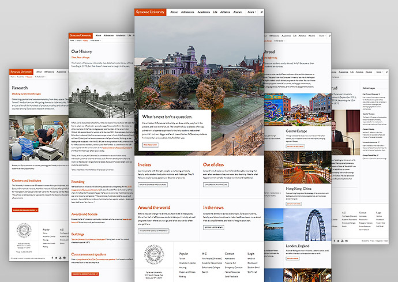Click History breadcrumb on the History page
This screenshot has height=282, width=398.
click(x=85, y=40)
